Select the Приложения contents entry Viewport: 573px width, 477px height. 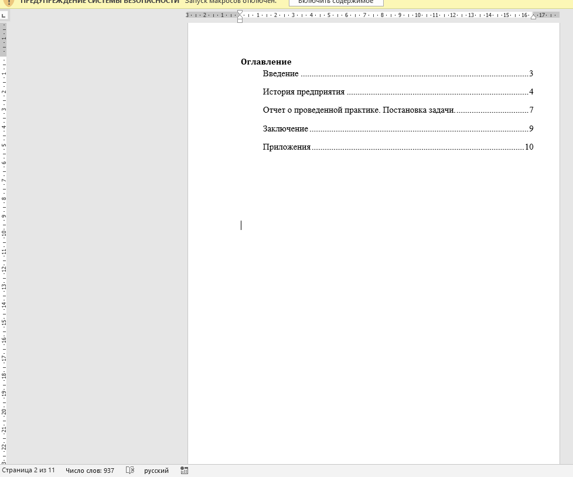[x=286, y=147]
